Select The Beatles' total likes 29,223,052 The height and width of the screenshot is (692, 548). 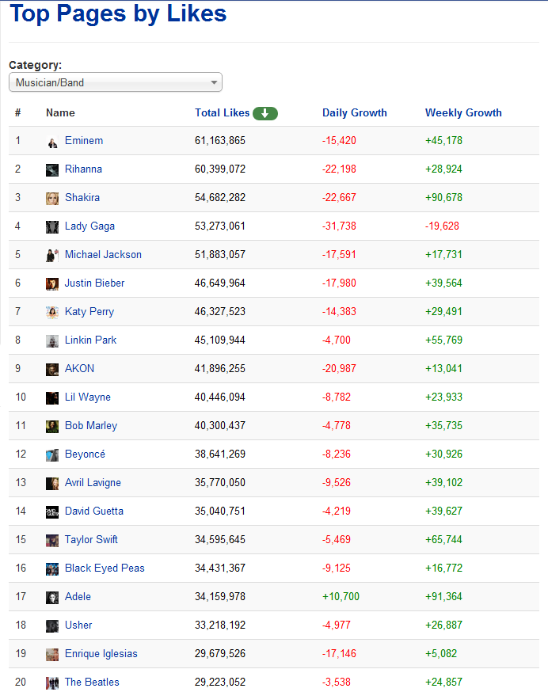click(220, 682)
